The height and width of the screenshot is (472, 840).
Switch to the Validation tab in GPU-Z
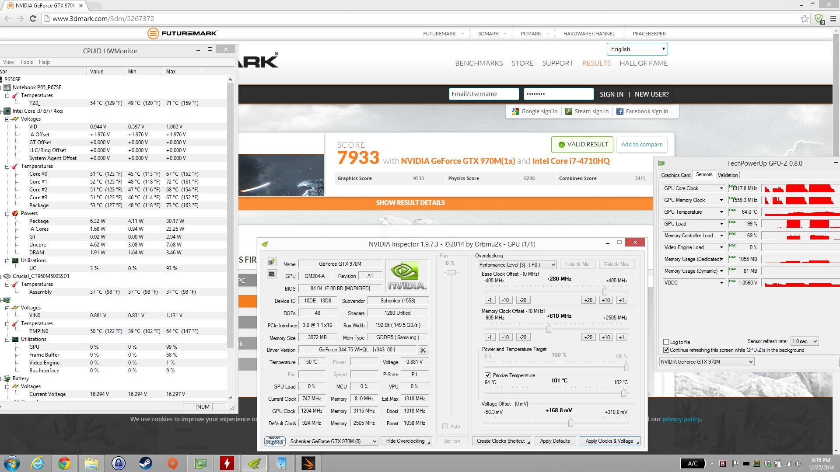click(x=728, y=175)
